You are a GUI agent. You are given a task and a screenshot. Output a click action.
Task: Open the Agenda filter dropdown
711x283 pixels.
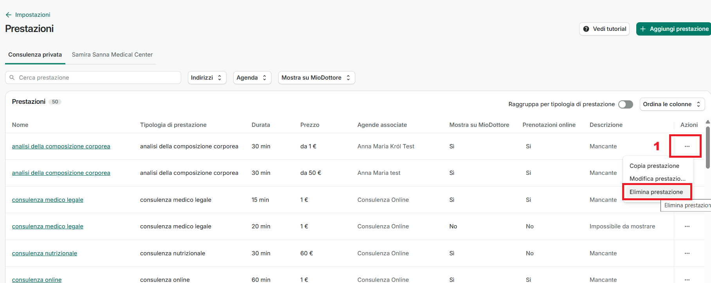(252, 78)
